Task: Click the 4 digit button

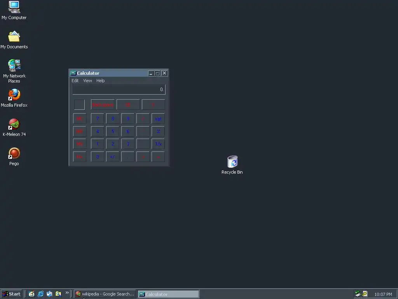Action: click(98, 131)
